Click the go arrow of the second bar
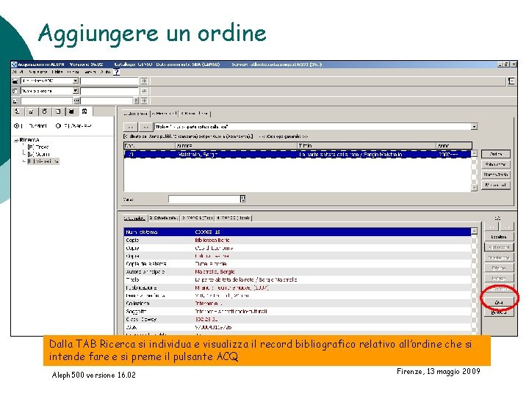This screenshot has width=529, height=396. [x=144, y=91]
